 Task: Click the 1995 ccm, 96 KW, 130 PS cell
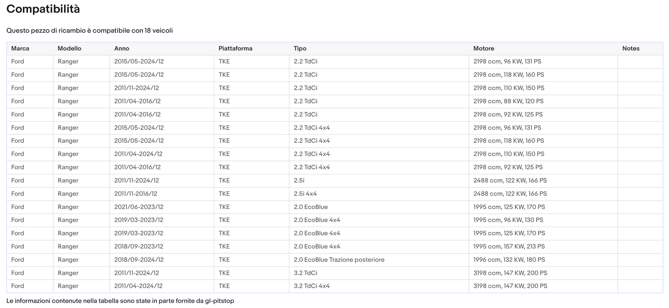tap(508, 220)
